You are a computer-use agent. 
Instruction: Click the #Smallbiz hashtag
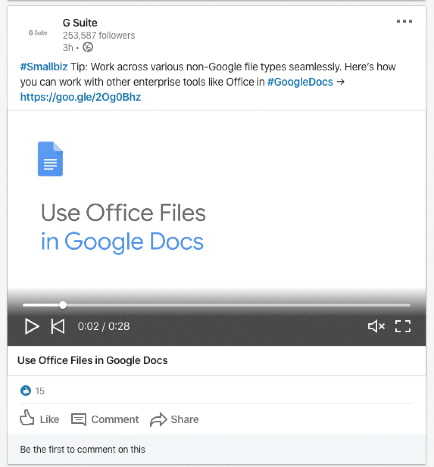pos(44,67)
